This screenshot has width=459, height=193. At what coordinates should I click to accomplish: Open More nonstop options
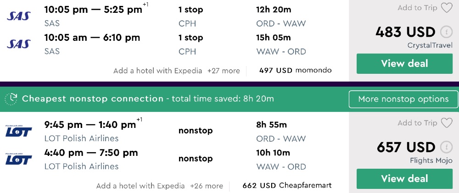point(403,99)
